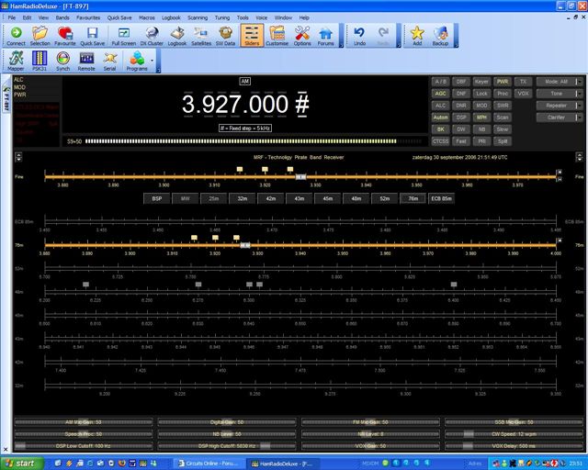The height and width of the screenshot is (470, 588).
Task: Click the Windows Start button
Action: tap(20, 464)
